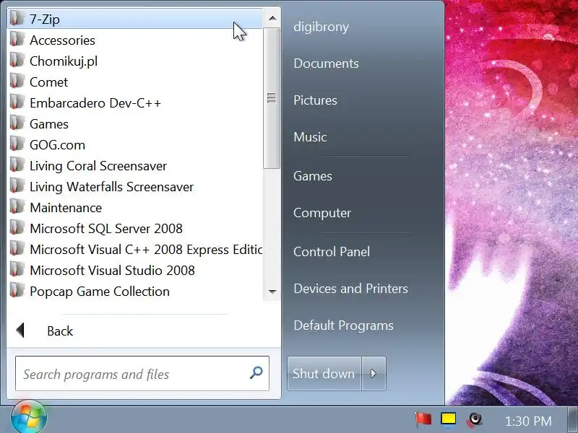Click the Microsoft SQL Server 2008 folder icon
Image resolution: width=578 pixels, height=433 pixels.
17,228
